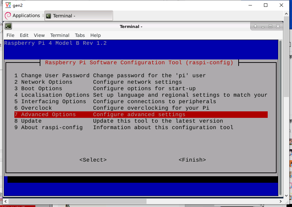
Task: Select 1 Change User Password
Action: click(141, 75)
